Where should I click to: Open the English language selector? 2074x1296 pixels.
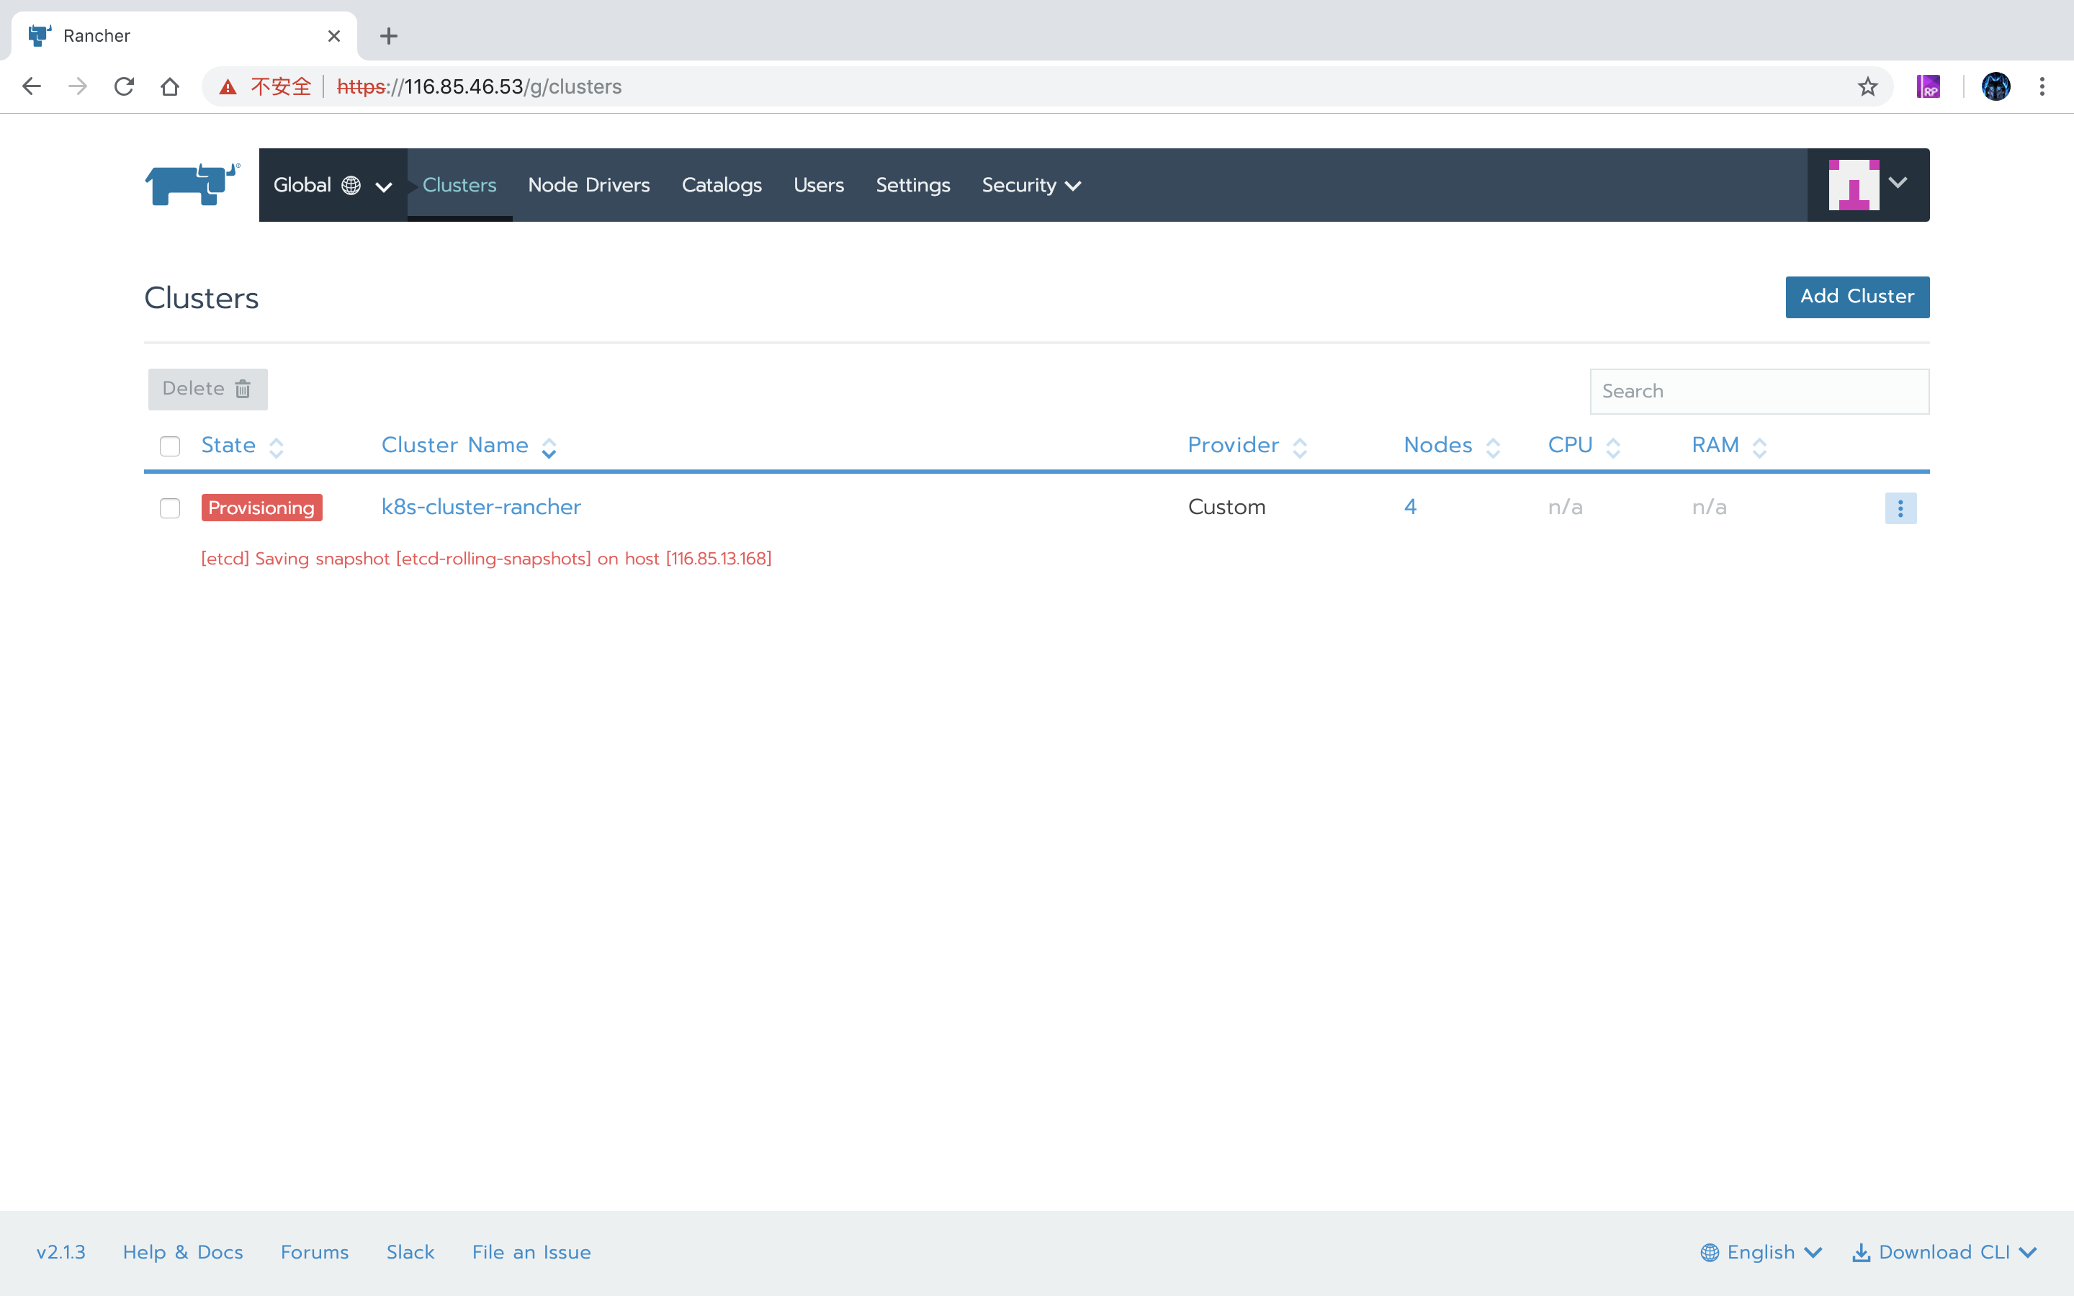pos(1761,1252)
